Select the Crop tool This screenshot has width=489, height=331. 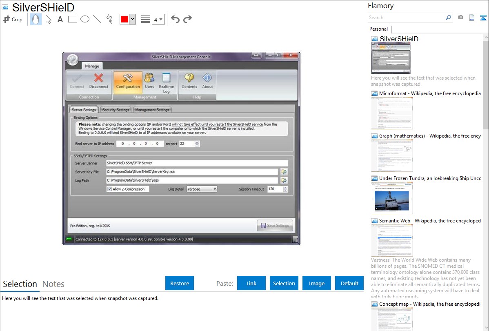tap(13, 19)
